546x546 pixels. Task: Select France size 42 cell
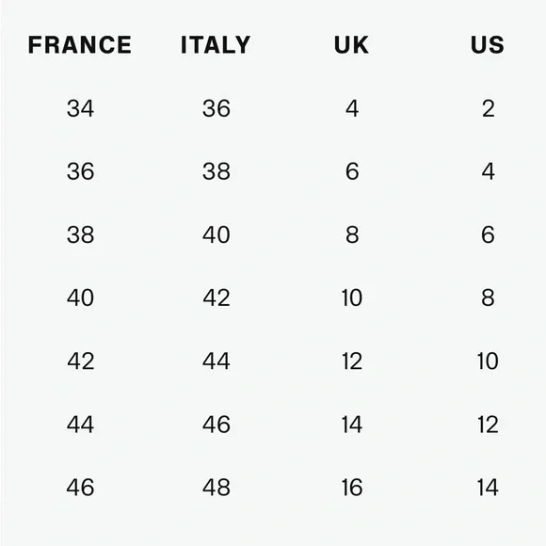coord(80,361)
